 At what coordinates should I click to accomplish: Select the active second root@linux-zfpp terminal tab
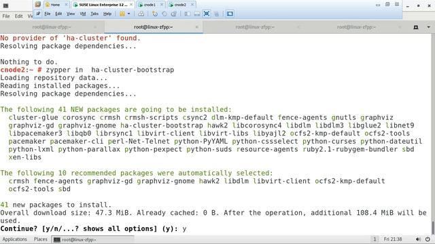[x=153, y=27]
